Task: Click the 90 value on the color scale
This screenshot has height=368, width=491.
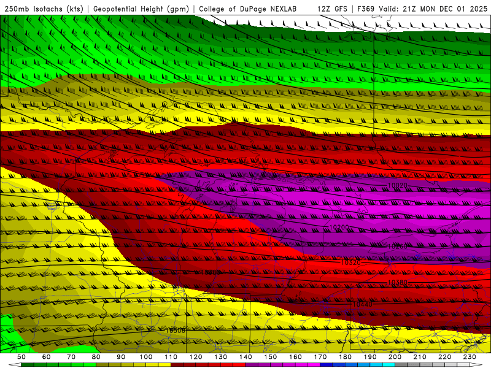Action: (x=121, y=357)
